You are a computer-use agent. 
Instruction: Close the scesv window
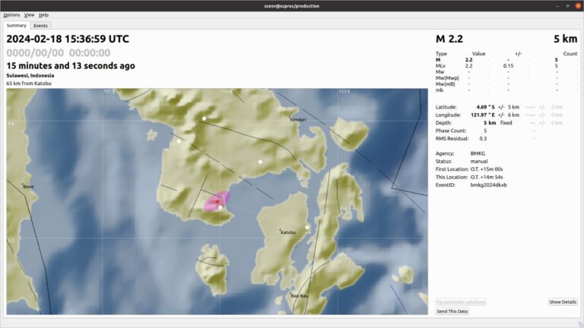[578, 5]
